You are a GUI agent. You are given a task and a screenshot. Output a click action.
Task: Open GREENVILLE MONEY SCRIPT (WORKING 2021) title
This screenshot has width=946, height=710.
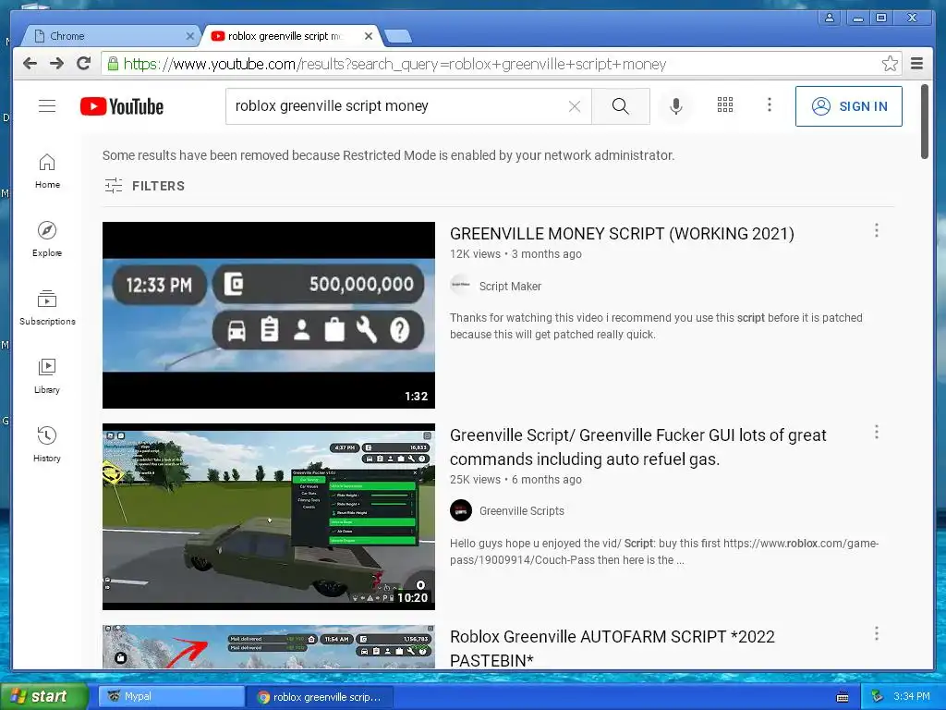tap(622, 234)
